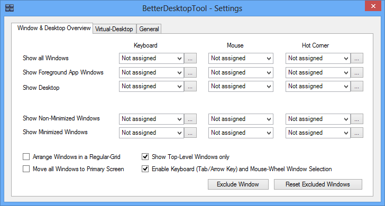Open Hot Corner dropdown for Show Foreground App Windows

pos(318,72)
